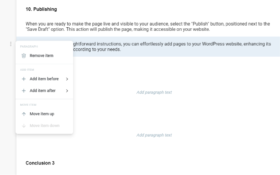280x175 pixels.
Task: Click the three-dot paragraph options handle
Action: click(11, 44)
